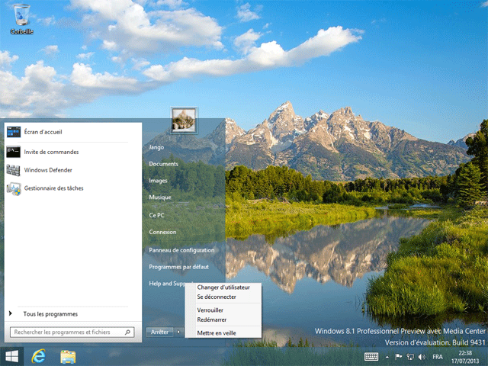The width and height of the screenshot is (488, 366).
Task: Open Panneau de configuration link
Action: [181, 250]
